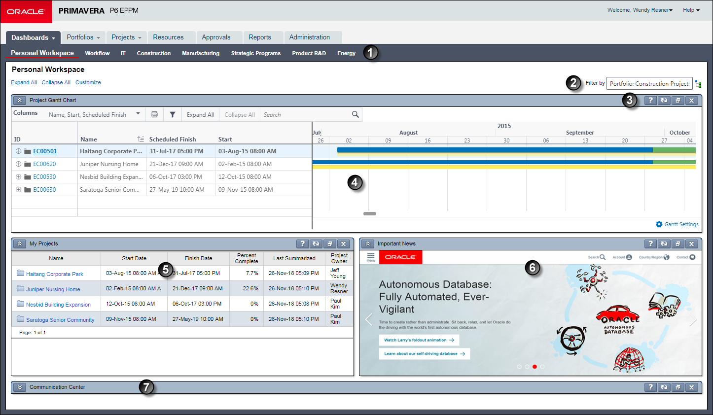Viewport: 713px width, 415px height.
Task: Open the Dashboards tab
Action: pyautogui.click(x=33, y=37)
